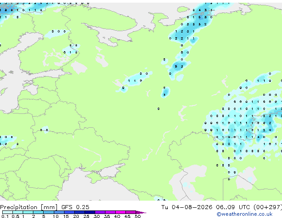
Task: Click the 25–30 mm dark blue legend box
Action: tap(89, 212)
